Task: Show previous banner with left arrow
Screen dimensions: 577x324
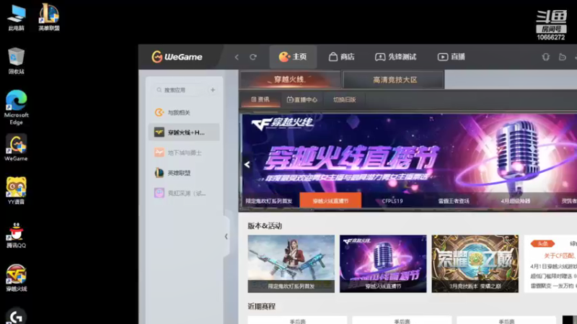Action: pos(247,165)
